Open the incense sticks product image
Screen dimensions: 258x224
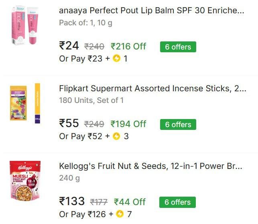[x=25, y=103]
